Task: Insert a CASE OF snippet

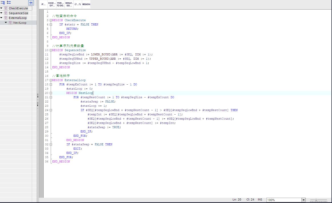Action: (x=52, y=4)
